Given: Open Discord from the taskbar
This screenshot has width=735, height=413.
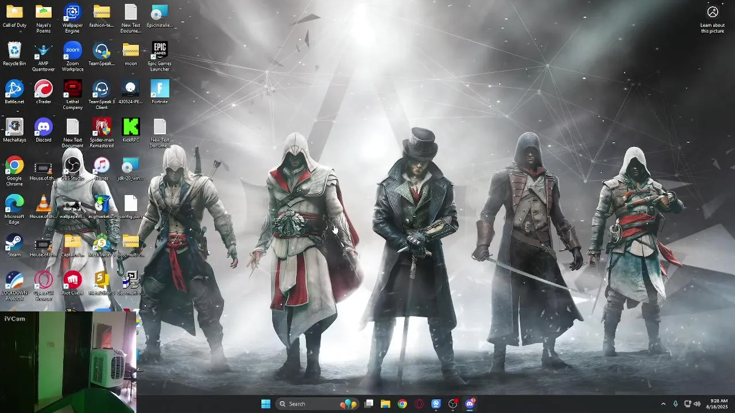Looking at the screenshot, I should pos(470,404).
